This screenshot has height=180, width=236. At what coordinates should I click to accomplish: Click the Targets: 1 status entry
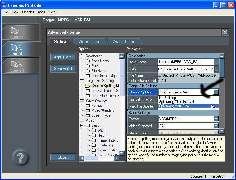click(219, 176)
